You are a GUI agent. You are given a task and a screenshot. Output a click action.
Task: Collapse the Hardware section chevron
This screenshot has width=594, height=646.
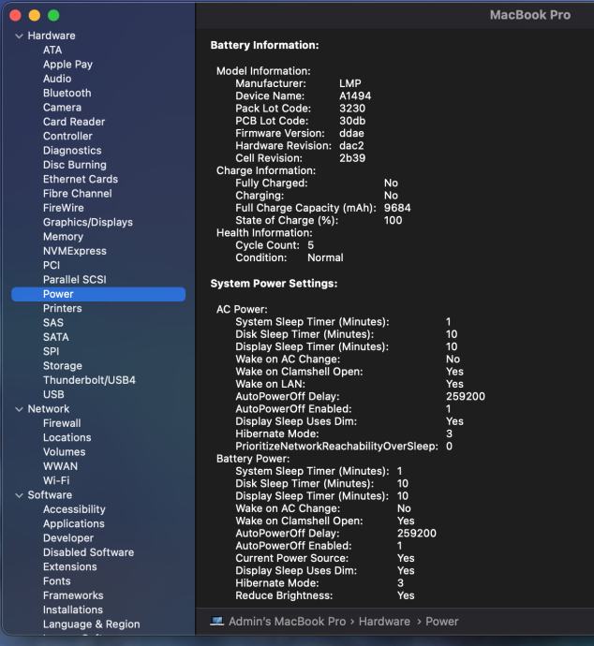(x=19, y=36)
